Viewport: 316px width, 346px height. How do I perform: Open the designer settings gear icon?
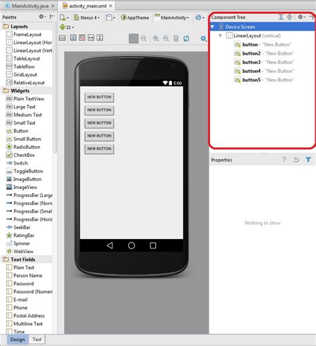coord(203,38)
